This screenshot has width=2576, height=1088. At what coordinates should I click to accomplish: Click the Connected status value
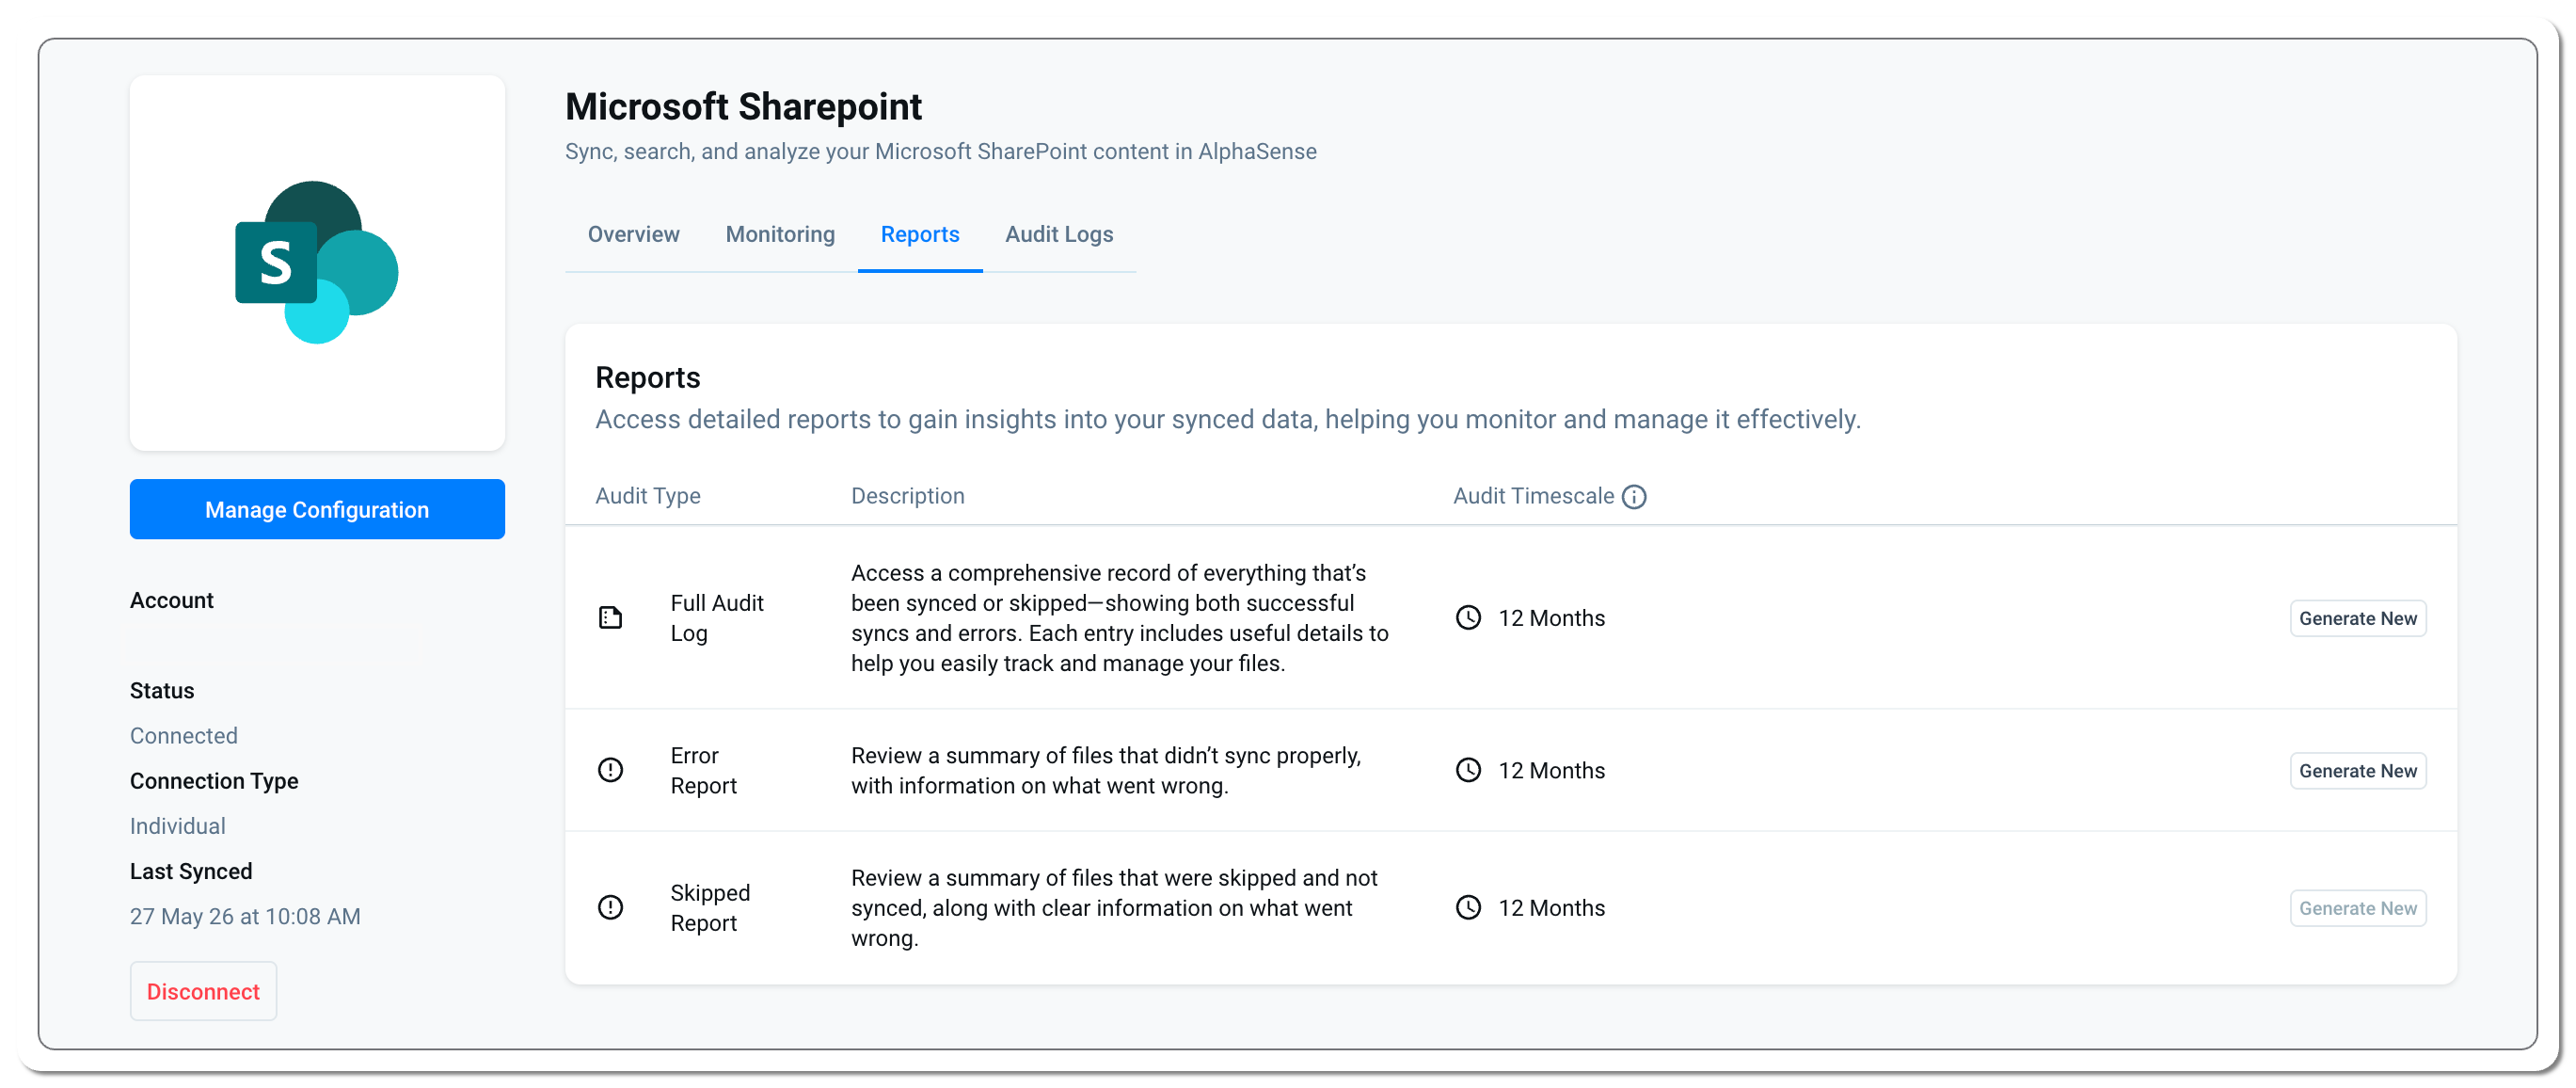(x=184, y=736)
